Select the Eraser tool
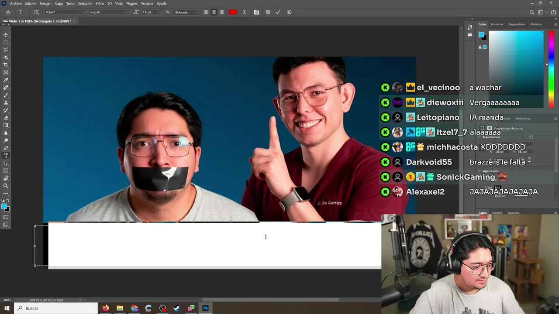559x314 pixels. (x=6, y=118)
